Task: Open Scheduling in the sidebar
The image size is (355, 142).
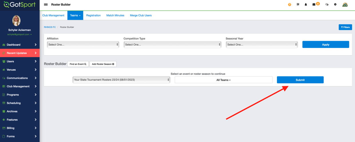Action: point(20,103)
